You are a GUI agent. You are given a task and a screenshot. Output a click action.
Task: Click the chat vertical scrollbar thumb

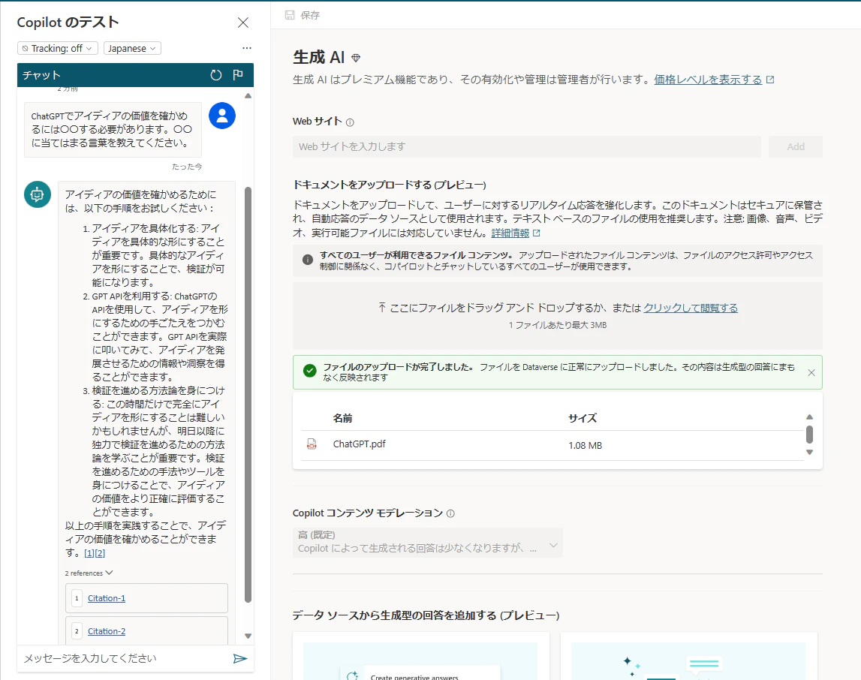click(248, 395)
